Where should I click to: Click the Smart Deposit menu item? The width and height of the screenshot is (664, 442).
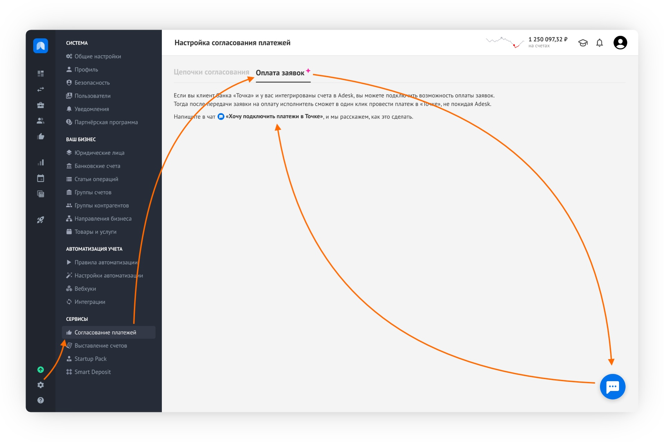point(92,372)
